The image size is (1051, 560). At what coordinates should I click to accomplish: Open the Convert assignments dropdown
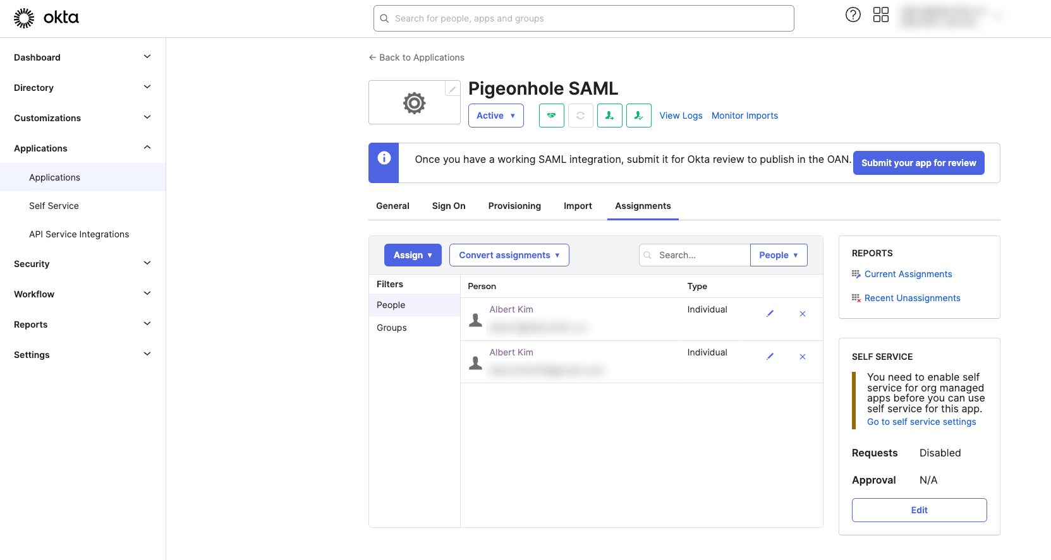(x=509, y=255)
